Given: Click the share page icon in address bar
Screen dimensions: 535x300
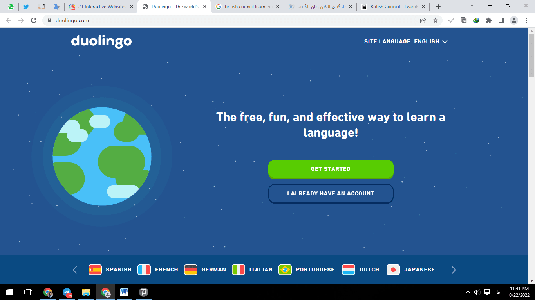Looking at the screenshot, I should coord(423,20).
